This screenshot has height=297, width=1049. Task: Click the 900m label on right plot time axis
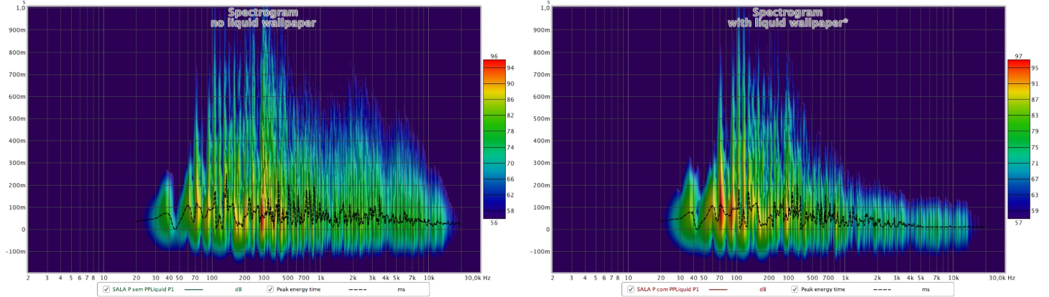(540, 30)
